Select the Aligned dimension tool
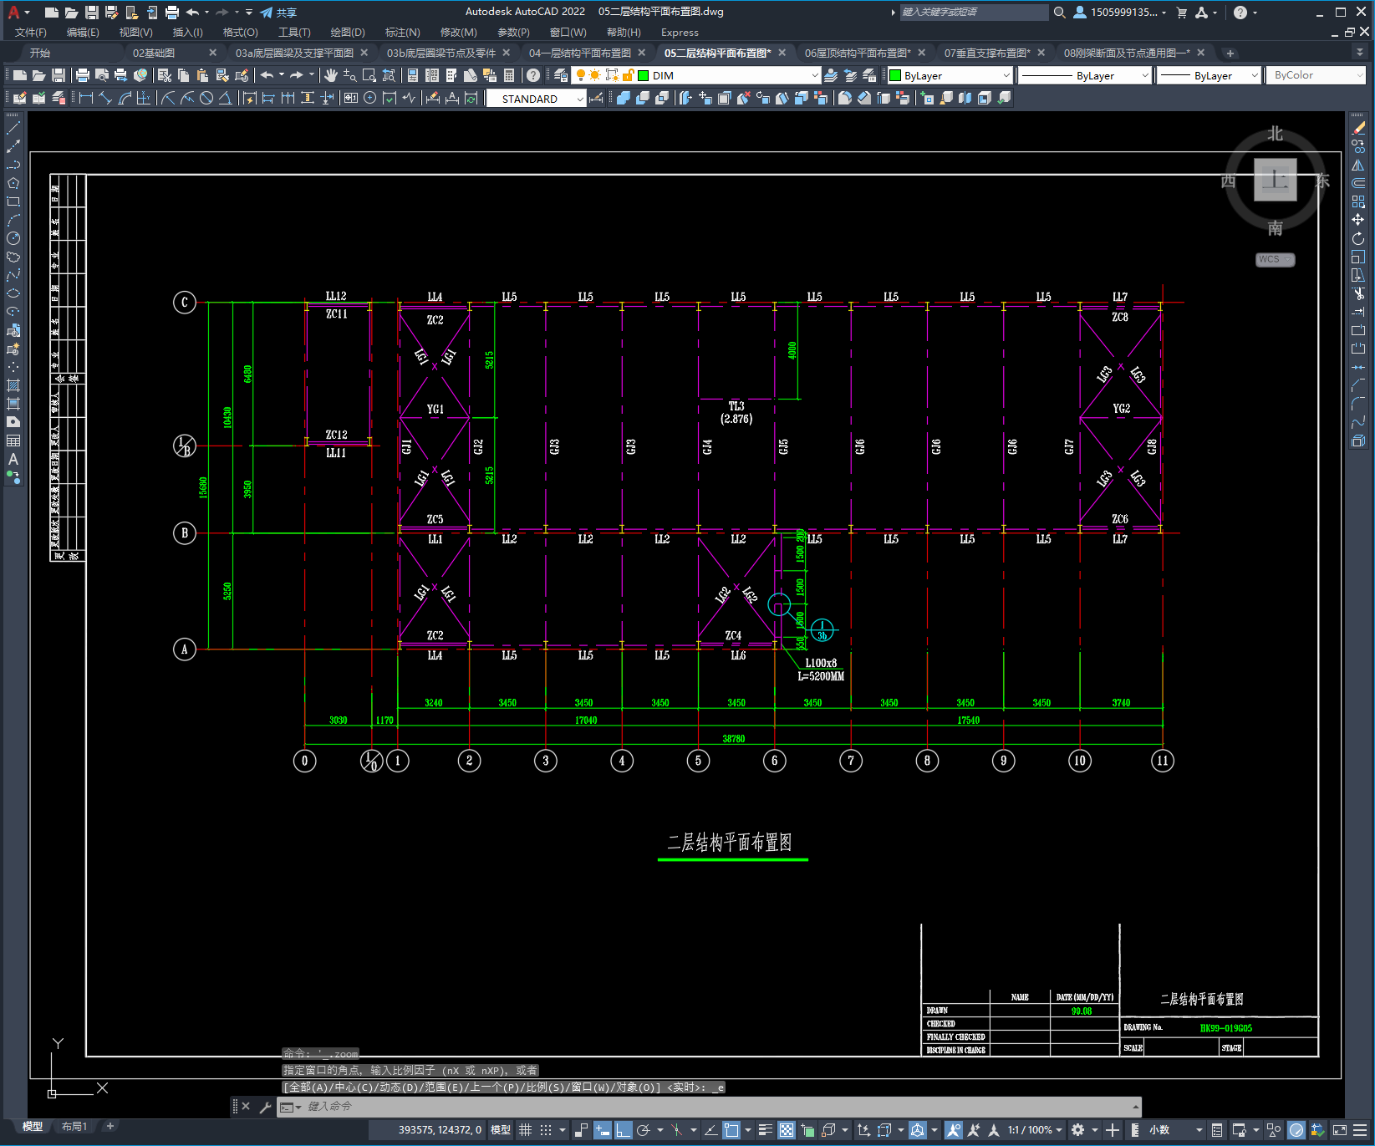The width and height of the screenshot is (1375, 1146). click(104, 98)
